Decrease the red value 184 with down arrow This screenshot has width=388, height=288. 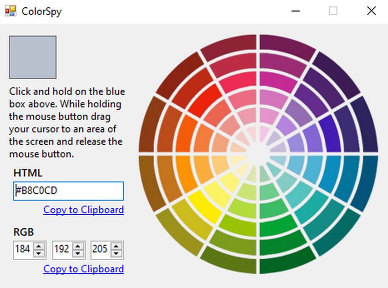39,253
